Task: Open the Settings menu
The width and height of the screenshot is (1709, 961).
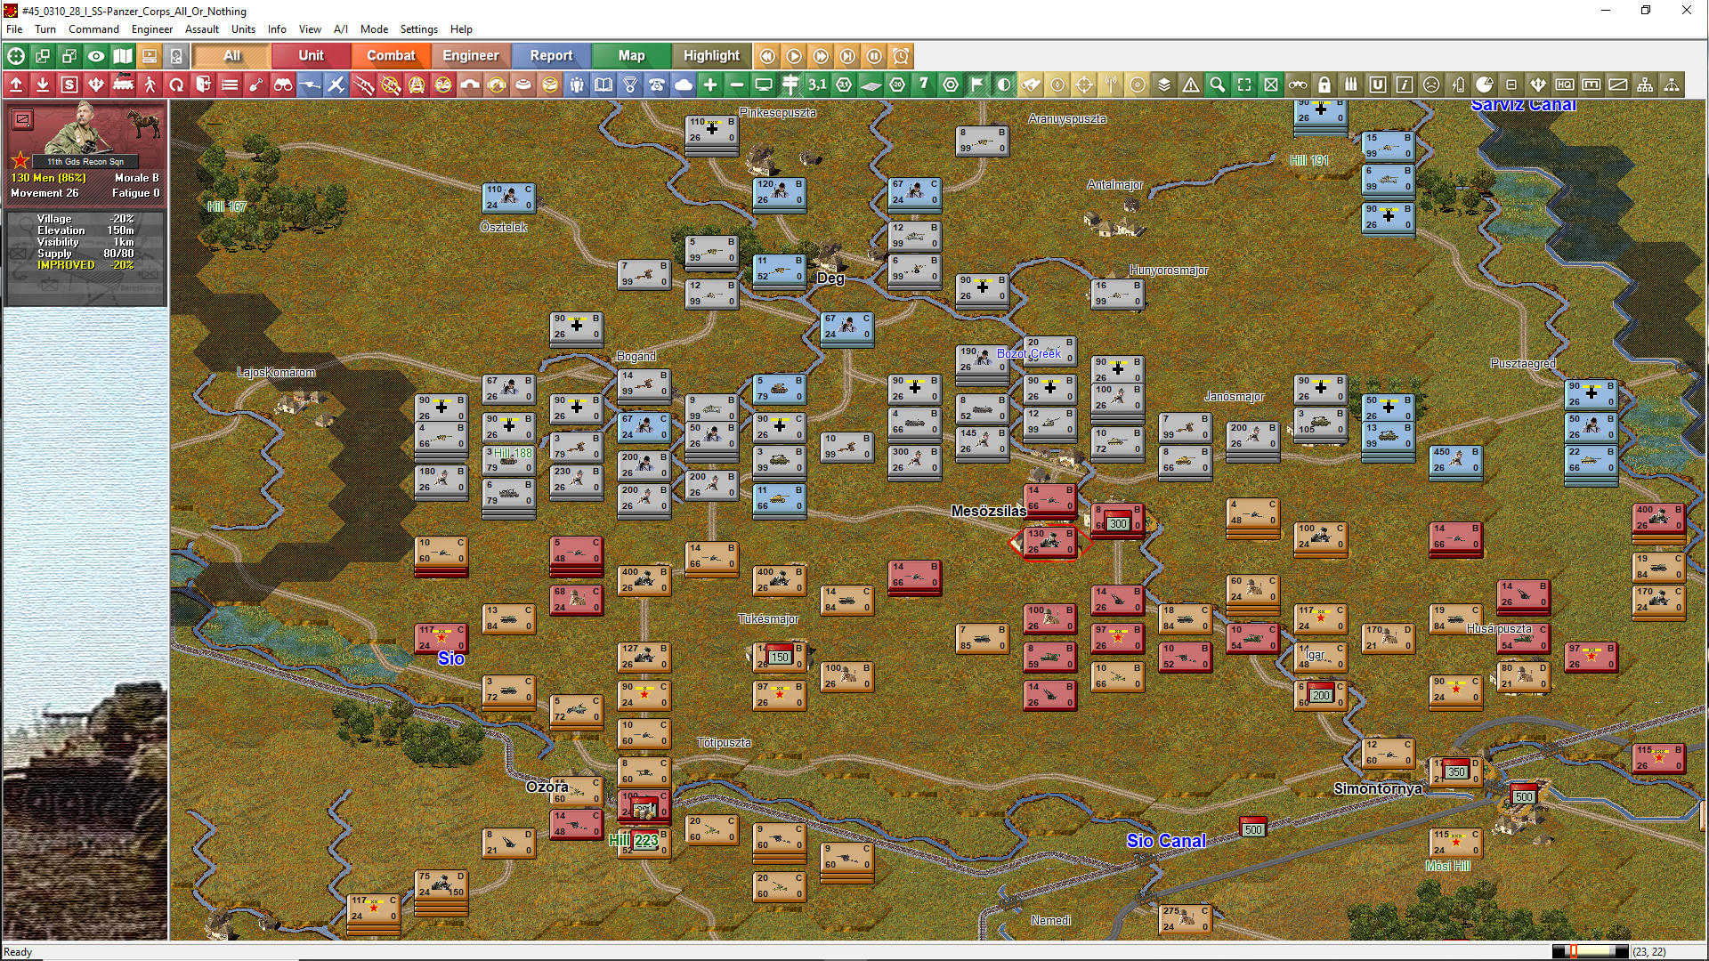Action: click(418, 28)
